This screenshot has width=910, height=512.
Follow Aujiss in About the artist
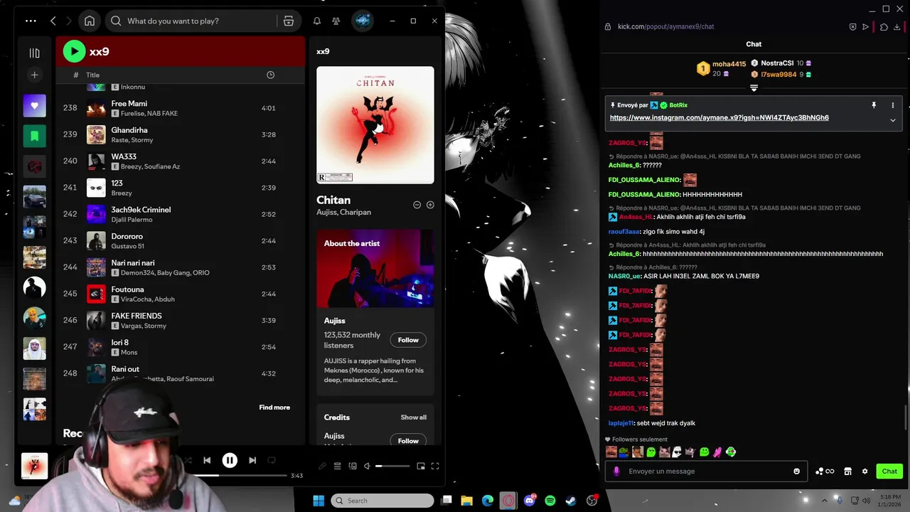408,340
